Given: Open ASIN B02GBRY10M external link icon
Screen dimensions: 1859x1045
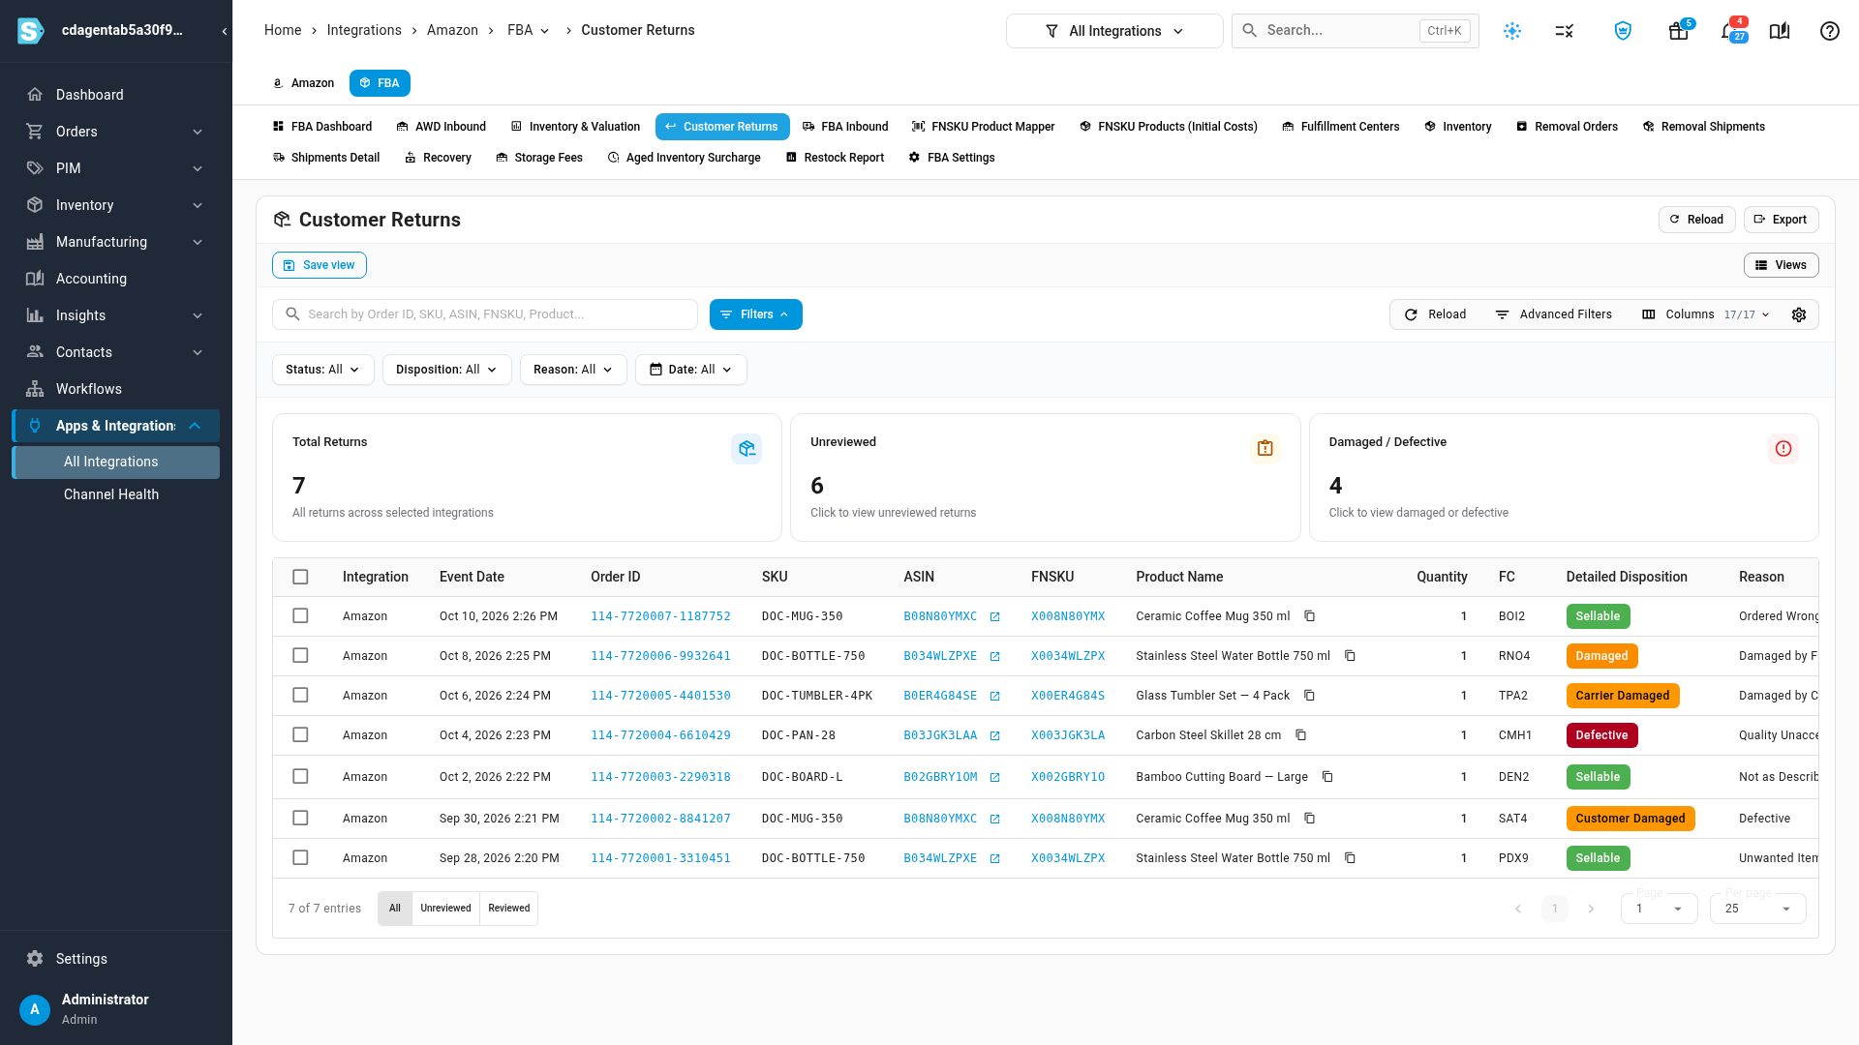Looking at the screenshot, I should coord(994,778).
